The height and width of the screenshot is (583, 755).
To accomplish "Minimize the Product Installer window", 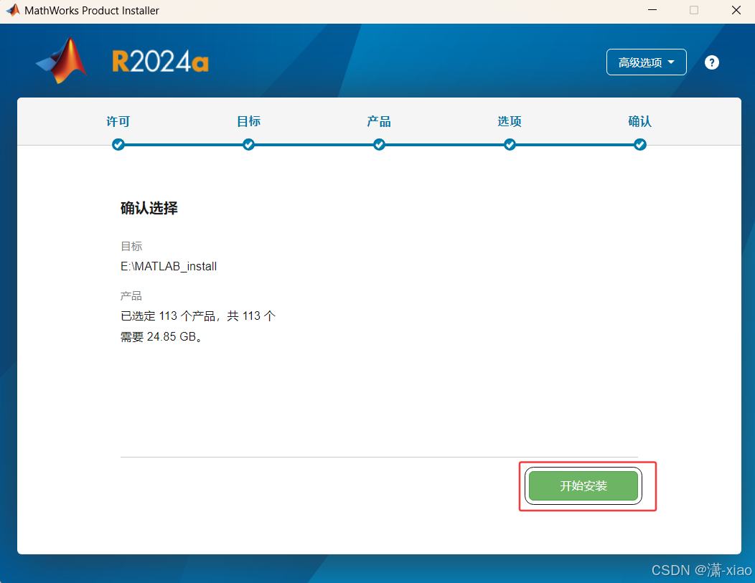I will 652,10.
